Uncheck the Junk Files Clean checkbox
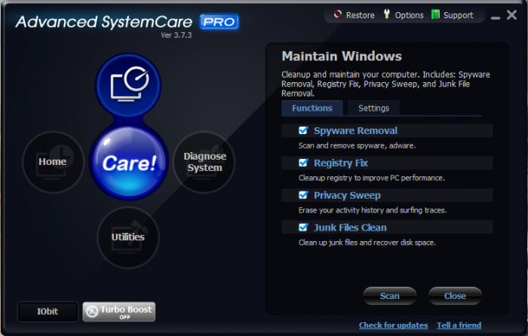Viewport: 528px width, 336px height. tap(303, 228)
